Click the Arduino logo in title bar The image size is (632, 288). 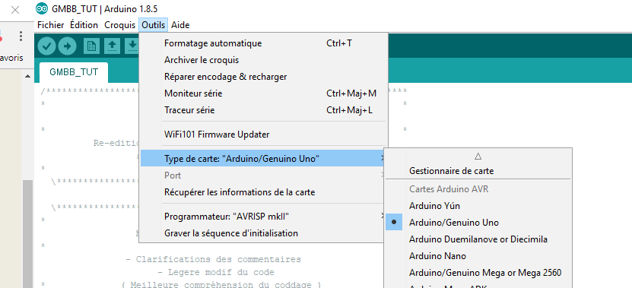pyautogui.click(x=42, y=9)
